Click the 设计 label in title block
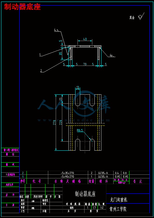 [x=23, y=200]
